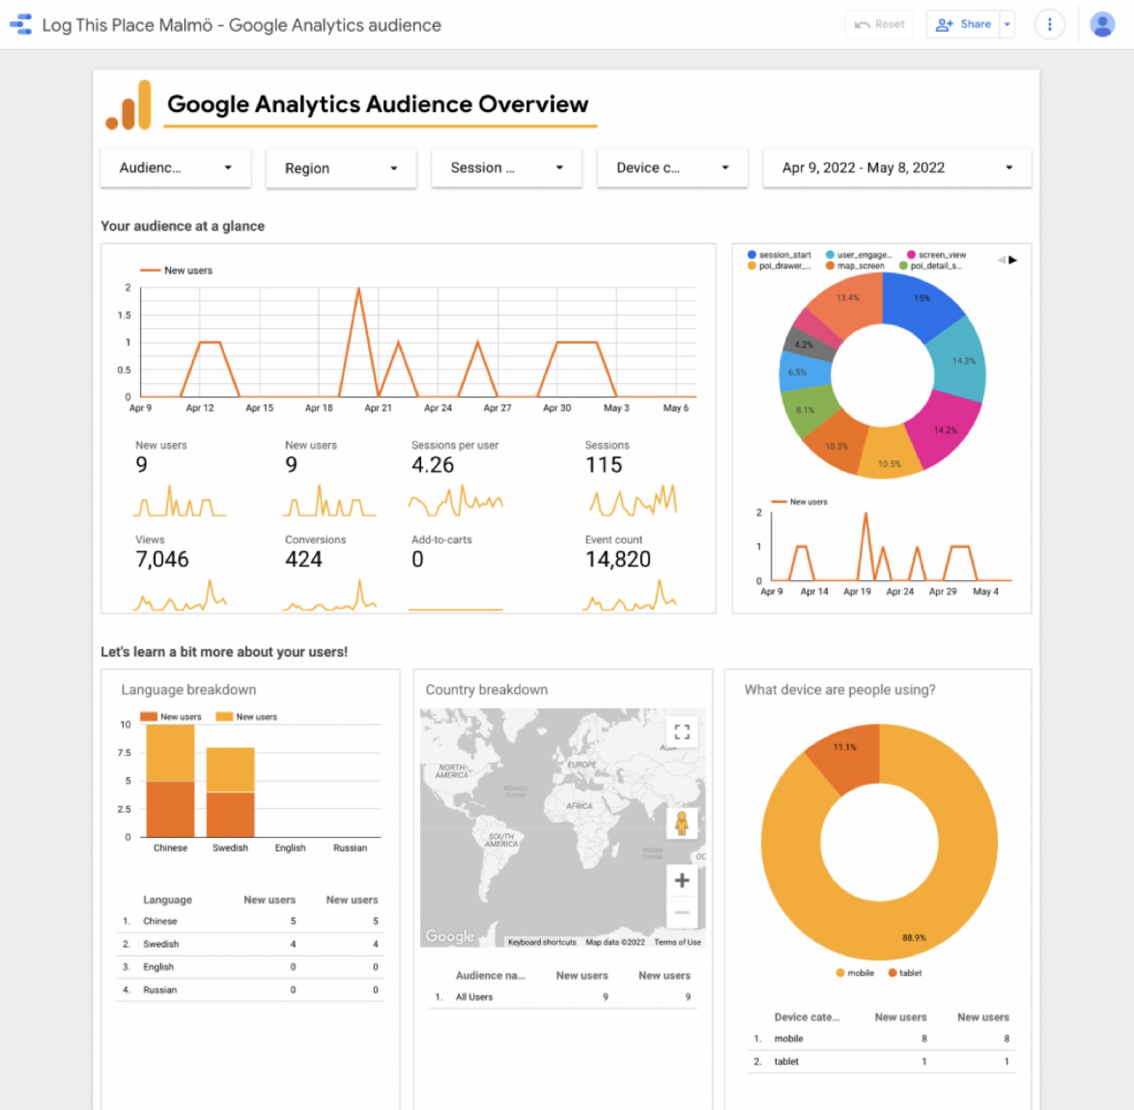Go to previous page of pie legend
Screen dimensions: 1134x1110
tap(1001, 260)
